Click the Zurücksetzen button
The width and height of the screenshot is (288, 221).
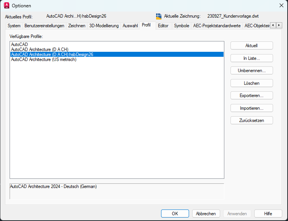pos(252,120)
